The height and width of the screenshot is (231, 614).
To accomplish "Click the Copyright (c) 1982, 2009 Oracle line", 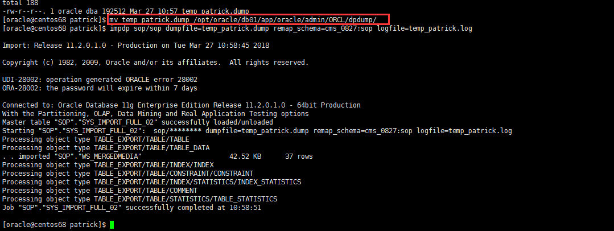I will pos(155,63).
